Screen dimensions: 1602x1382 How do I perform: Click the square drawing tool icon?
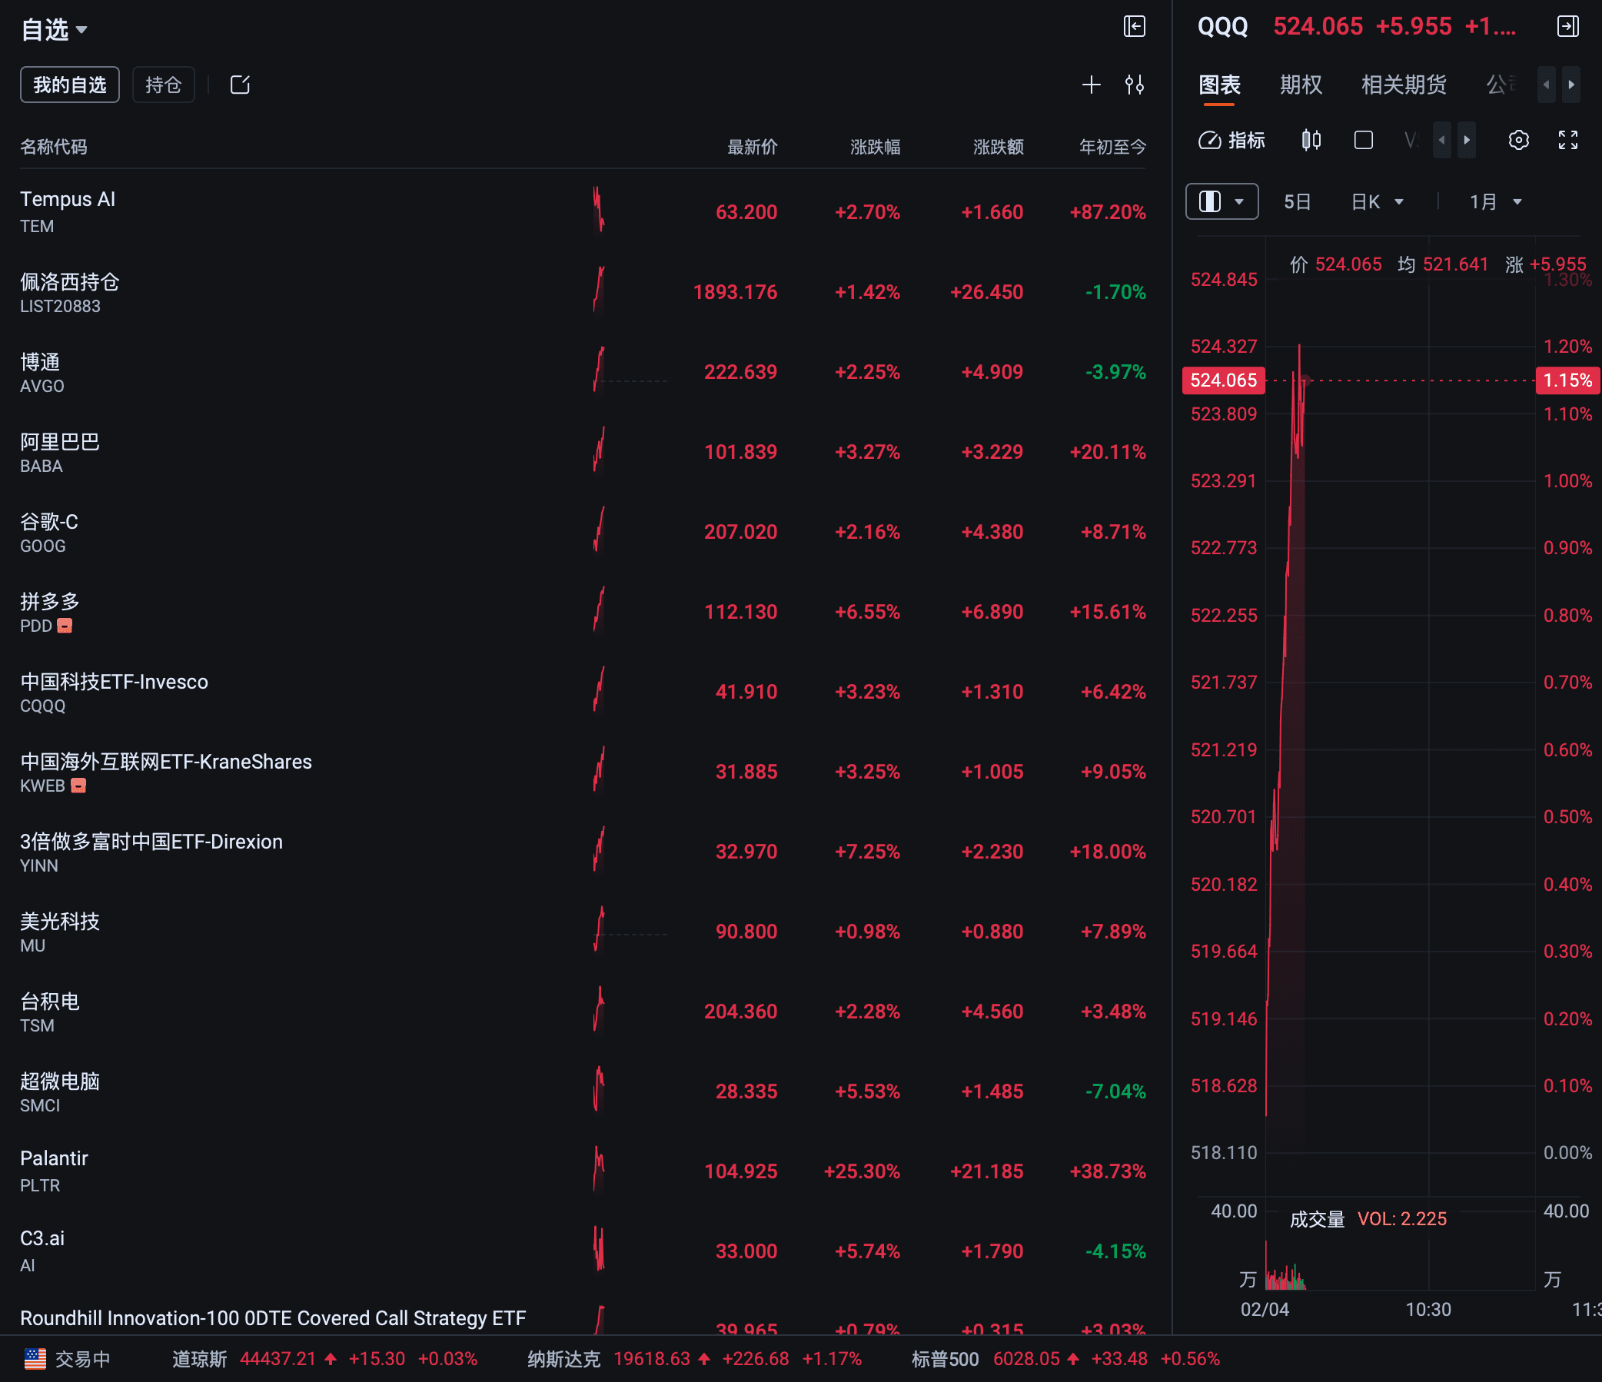[1364, 140]
